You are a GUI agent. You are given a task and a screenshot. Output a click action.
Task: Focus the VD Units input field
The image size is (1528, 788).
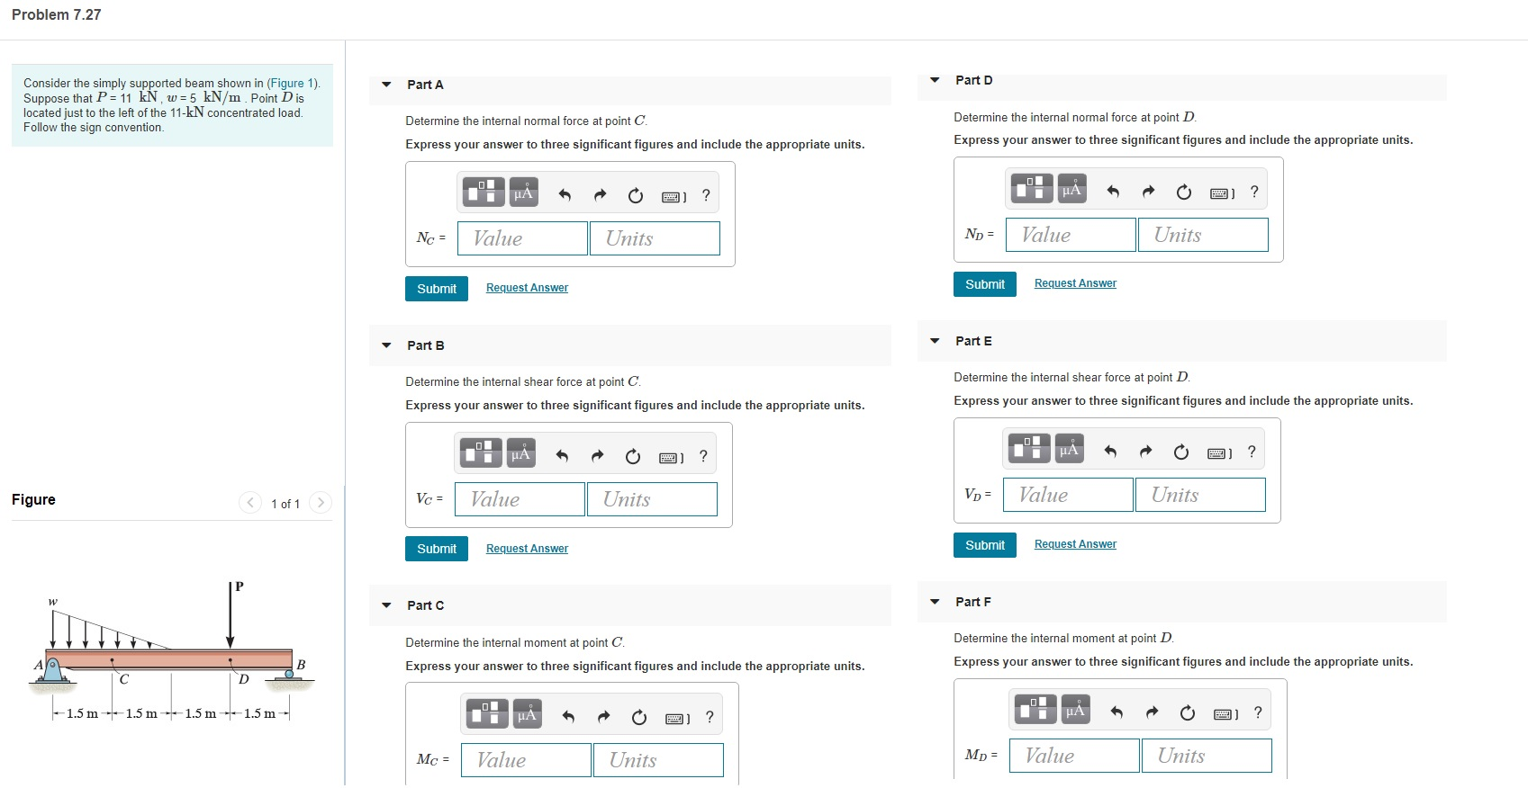point(1200,495)
